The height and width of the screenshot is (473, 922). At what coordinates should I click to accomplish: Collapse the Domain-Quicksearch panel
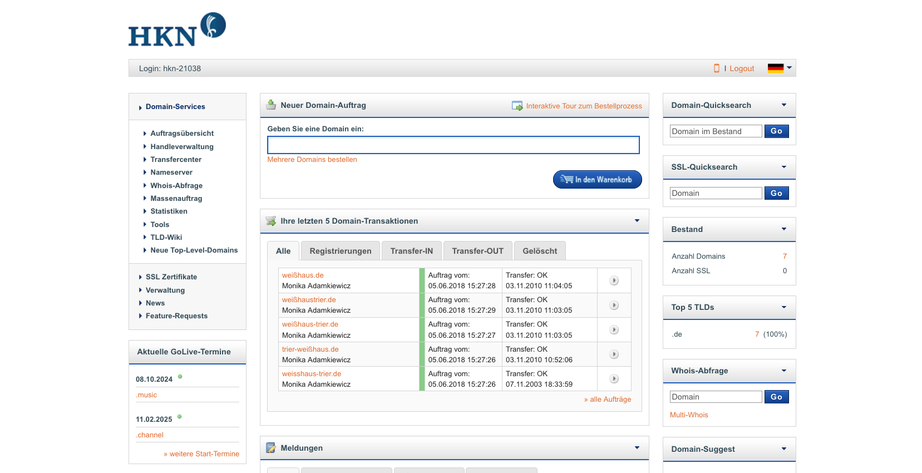coord(784,105)
